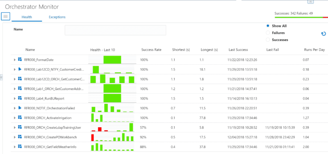Expand the RFR000_Lab12CD_NTFY_CustomerCredi row
Screen dimensions: 328x154
pyautogui.click(x=15, y=69)
